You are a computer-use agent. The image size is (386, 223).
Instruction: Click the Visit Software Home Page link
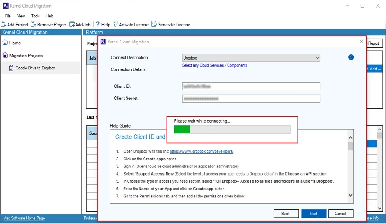(x=24, y=218)
